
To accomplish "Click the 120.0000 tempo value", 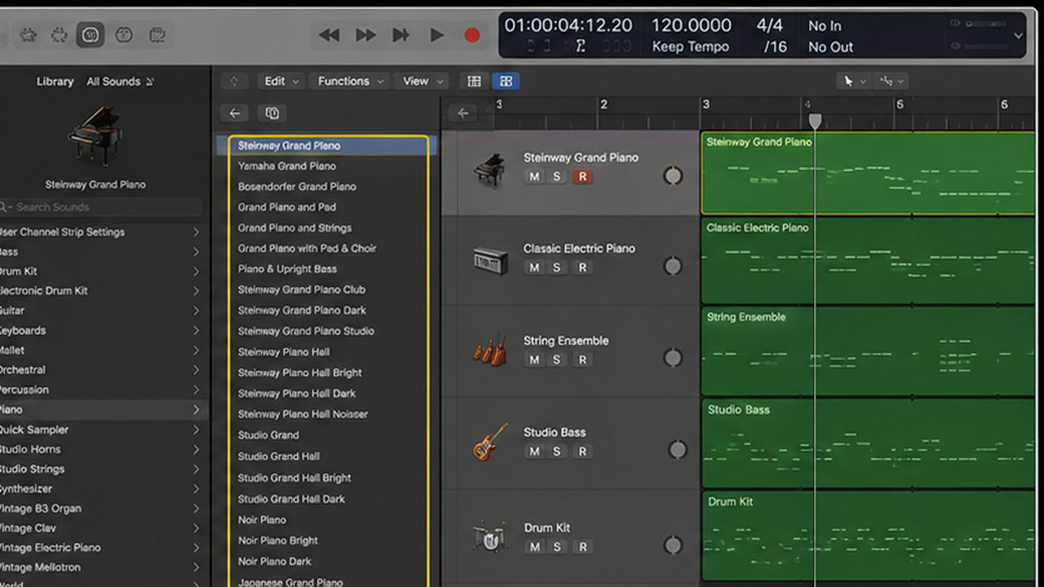I will click(x=691, y=25).
